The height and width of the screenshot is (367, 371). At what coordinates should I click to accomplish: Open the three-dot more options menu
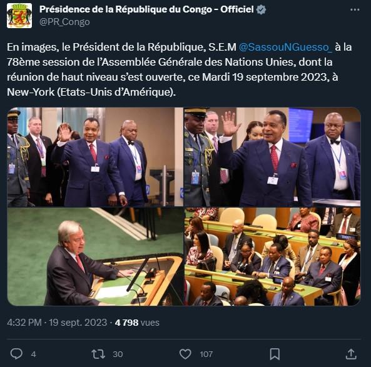click(355, 10)
